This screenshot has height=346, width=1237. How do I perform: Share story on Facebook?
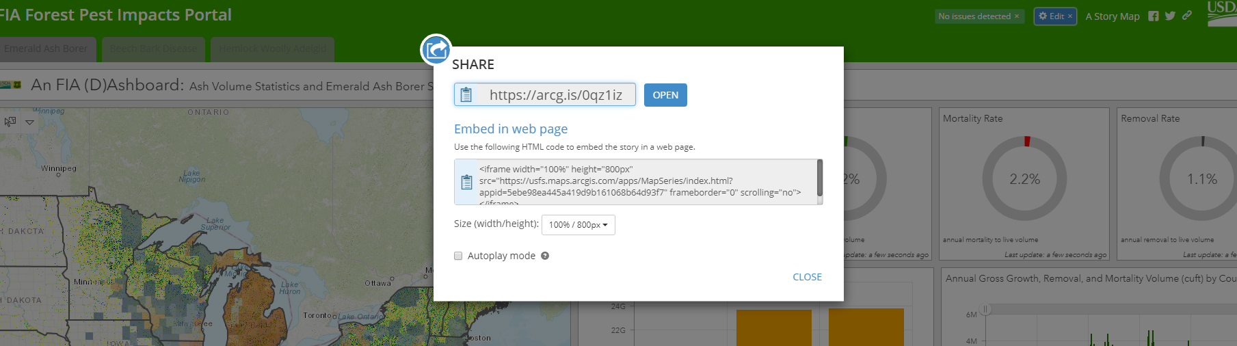[x=1154, y=16]
